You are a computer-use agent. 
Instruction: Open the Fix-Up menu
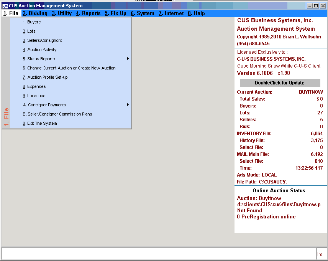point(115,13)
